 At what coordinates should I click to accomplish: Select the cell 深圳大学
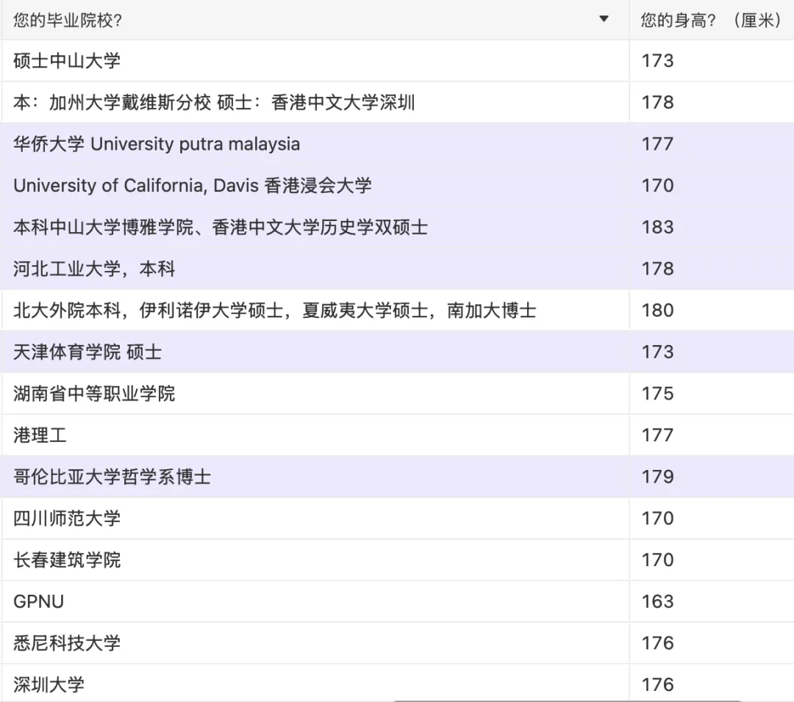[x=315, y=684]
